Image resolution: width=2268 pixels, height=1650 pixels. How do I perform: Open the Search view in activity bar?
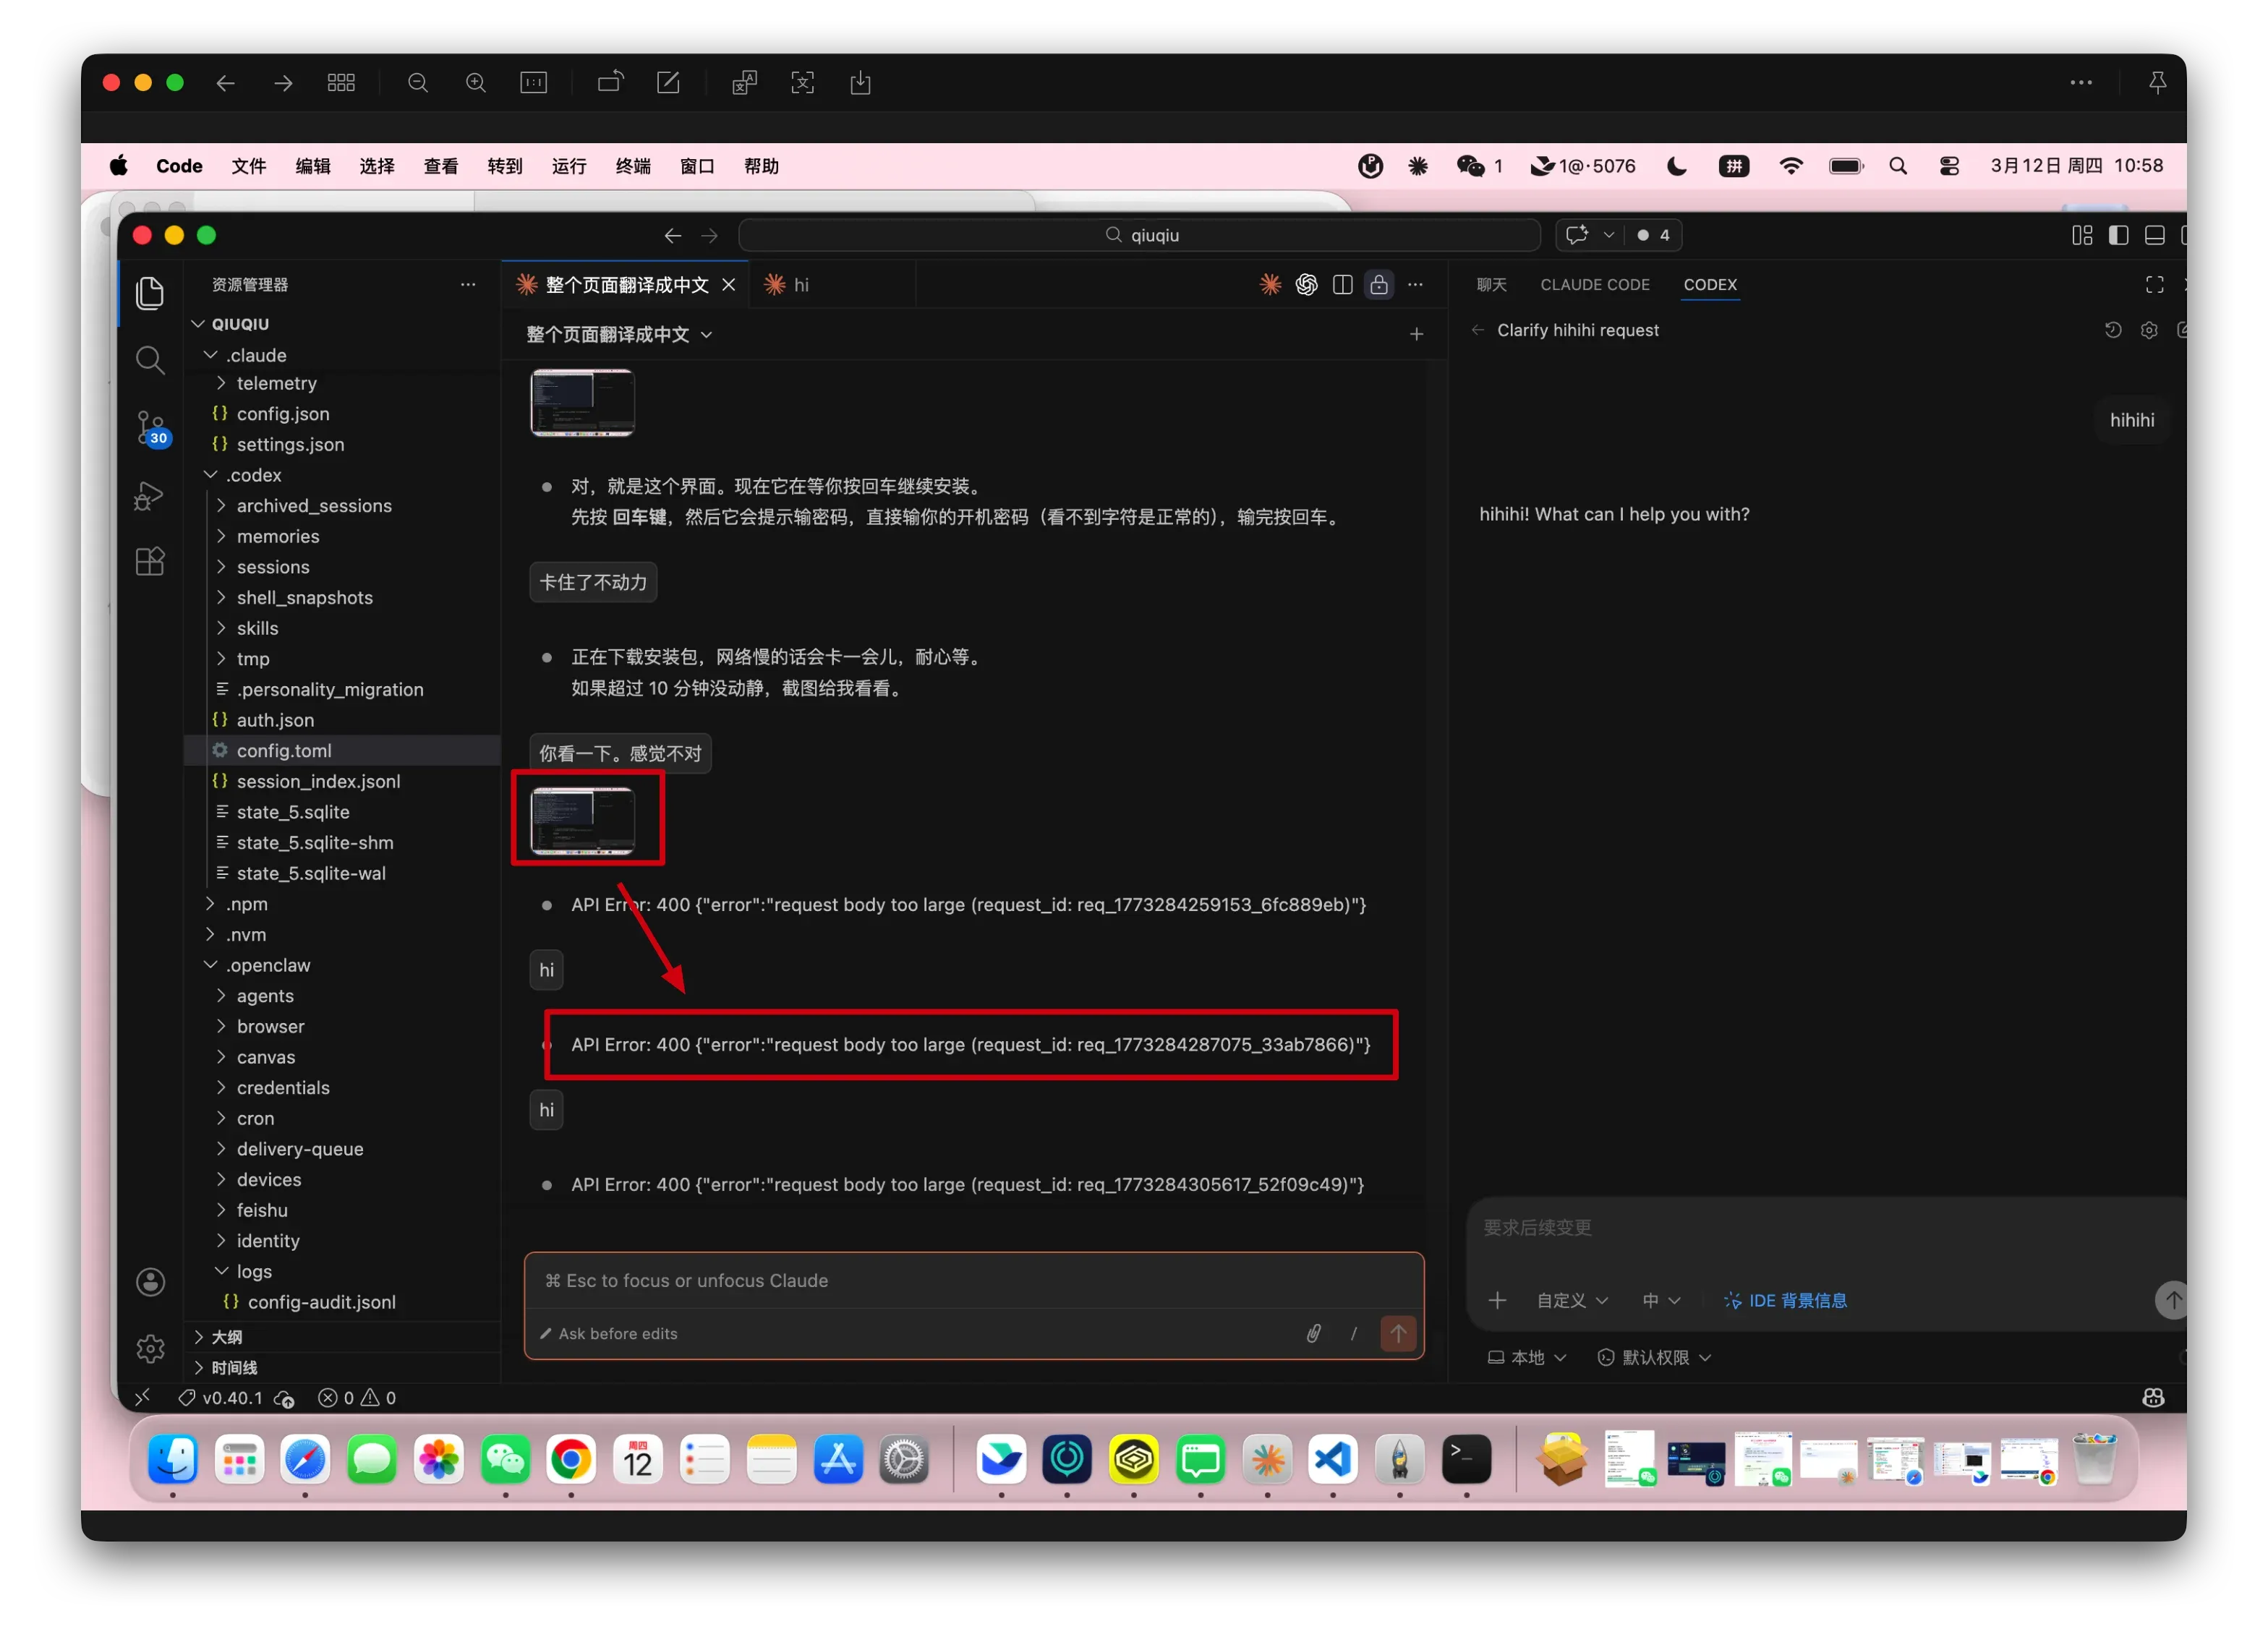coord(150,360)
